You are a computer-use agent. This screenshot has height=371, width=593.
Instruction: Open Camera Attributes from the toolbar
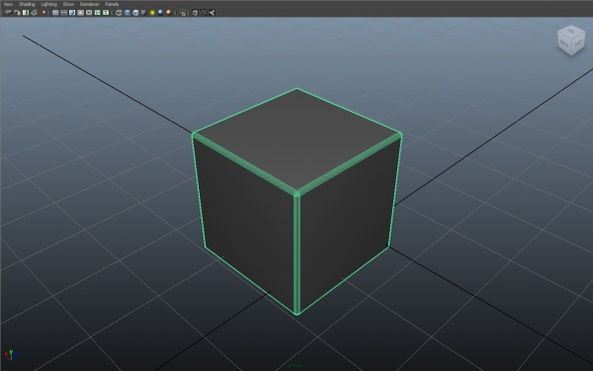(x=17, y=13)
